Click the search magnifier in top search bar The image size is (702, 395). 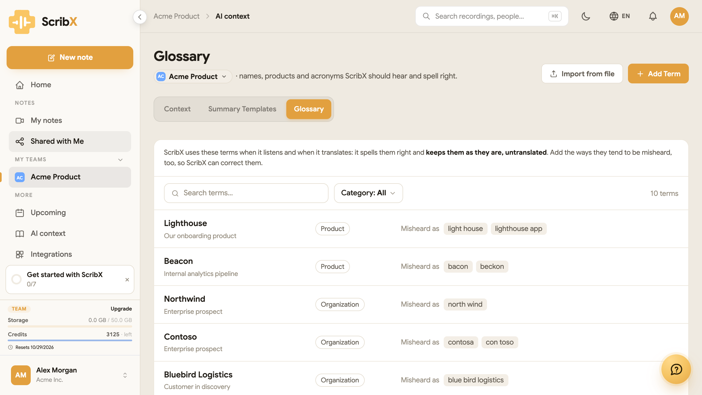[426, 16]
